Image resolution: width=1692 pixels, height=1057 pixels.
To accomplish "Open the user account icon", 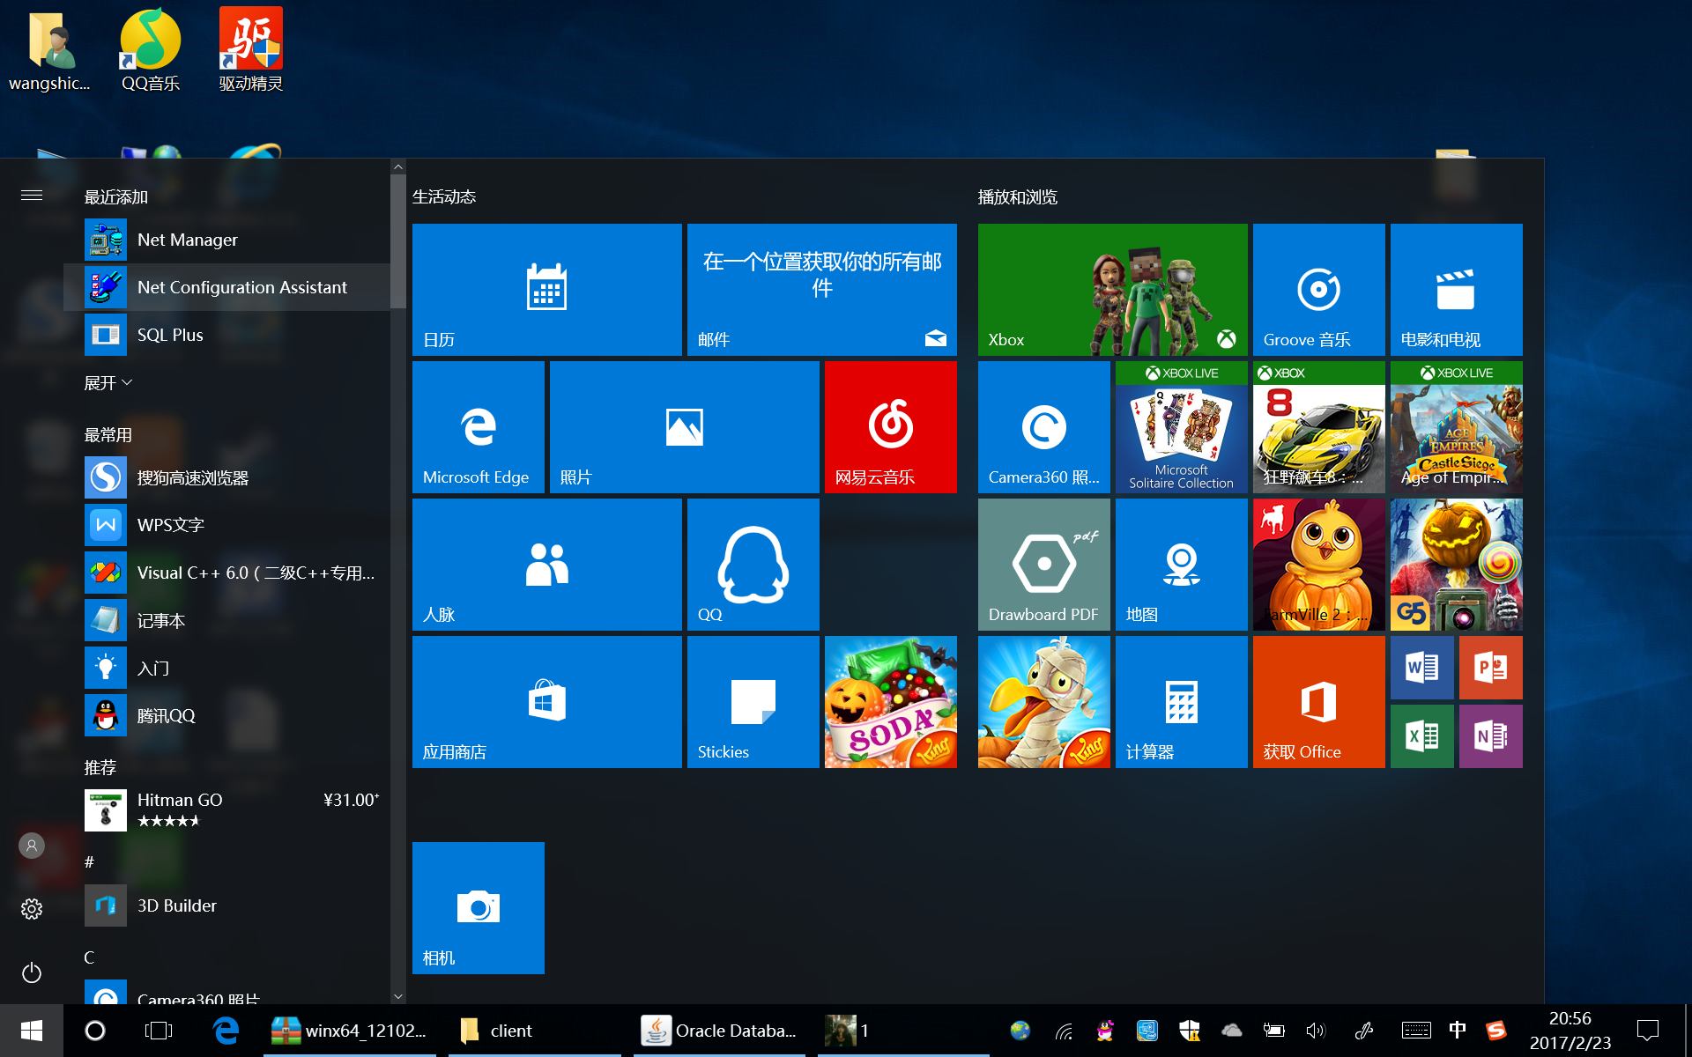I will click(32, 846).
